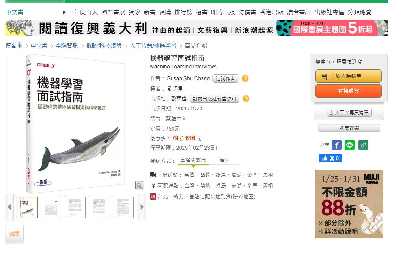Open the second preview page thumbnail

click(51, 207)
